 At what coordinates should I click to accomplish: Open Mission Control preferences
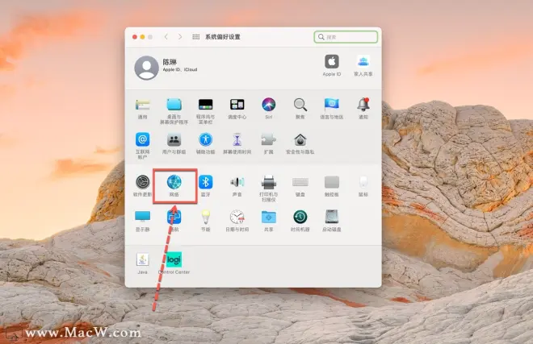237,105
